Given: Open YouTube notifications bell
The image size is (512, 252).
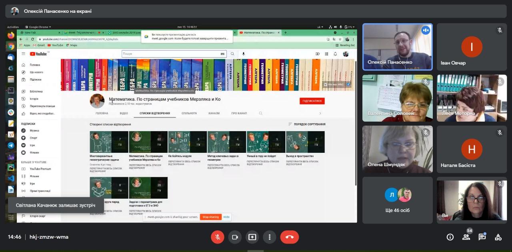Looking at the screenshot, I should [335, 54].
